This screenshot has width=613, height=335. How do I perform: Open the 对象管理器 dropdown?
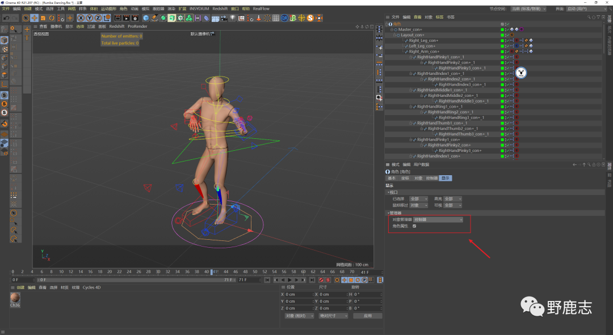pyautogui.click(x=438, y=219)
